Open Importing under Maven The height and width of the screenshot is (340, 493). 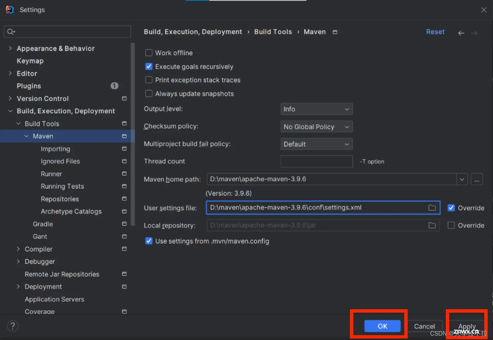click(55, 149)
